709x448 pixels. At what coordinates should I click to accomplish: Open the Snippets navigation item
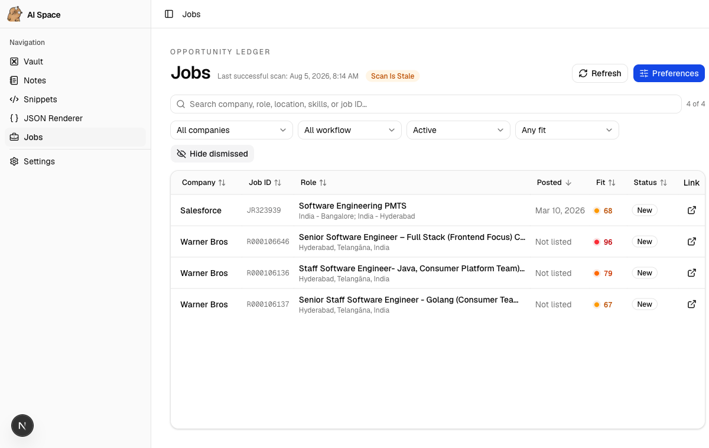pyautogui.click(x=75, y=99)
